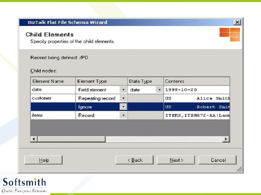
Task: Click the 'Element Name' column header
Action: pos(53,81)
